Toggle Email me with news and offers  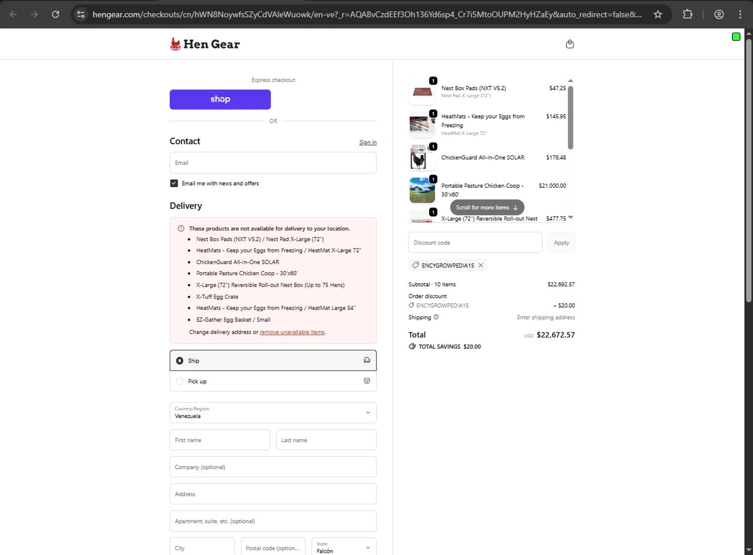pos(174,183)
